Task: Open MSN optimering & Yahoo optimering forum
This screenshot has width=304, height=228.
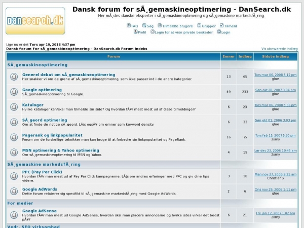Action: 60,150
